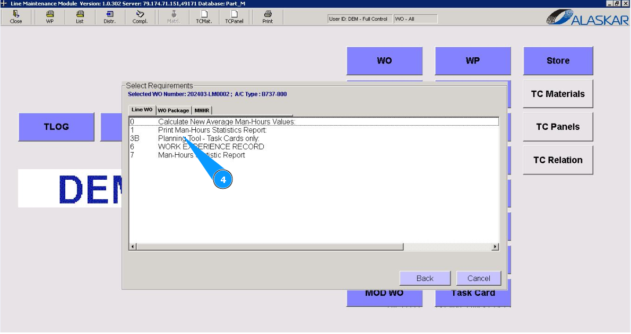Open the Store module button
Screen dimensions: 631x334
coord(558,60)
